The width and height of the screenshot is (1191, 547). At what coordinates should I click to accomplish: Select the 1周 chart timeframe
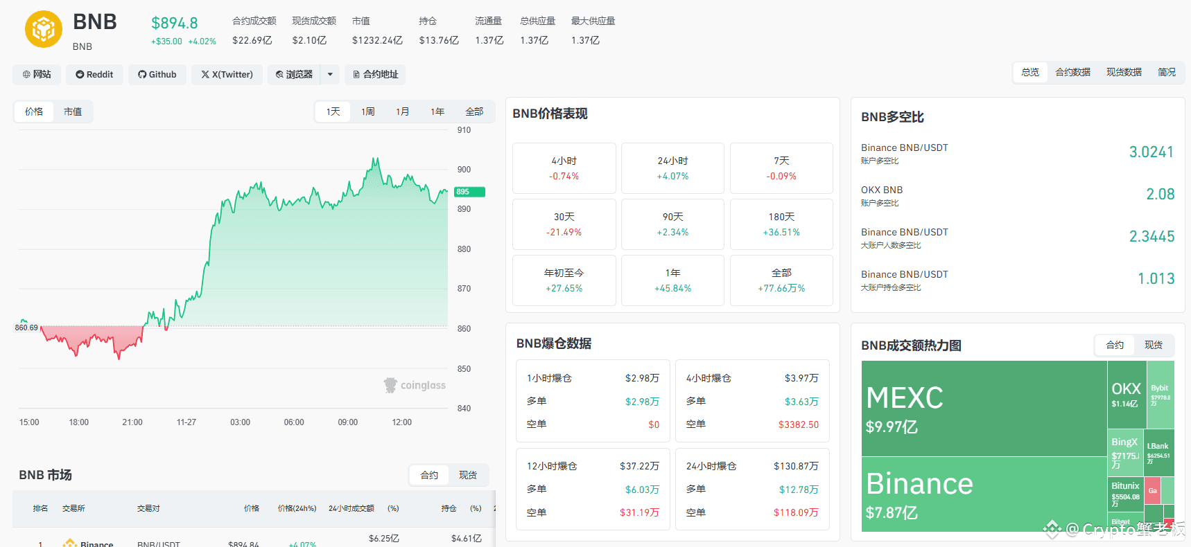[368, 111]
